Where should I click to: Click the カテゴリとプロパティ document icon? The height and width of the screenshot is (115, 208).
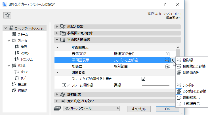(63, 101)
